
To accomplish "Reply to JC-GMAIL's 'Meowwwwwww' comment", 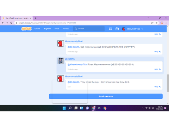I will (157, 69).
